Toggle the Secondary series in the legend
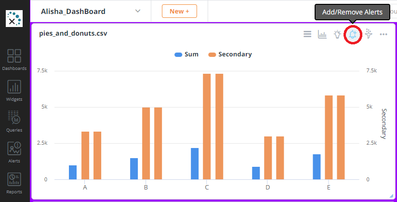 (230, 54)
